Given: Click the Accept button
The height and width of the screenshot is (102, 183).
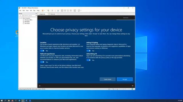Looking at the screenshot, I should pyautogui.click(x=125, y=79).
